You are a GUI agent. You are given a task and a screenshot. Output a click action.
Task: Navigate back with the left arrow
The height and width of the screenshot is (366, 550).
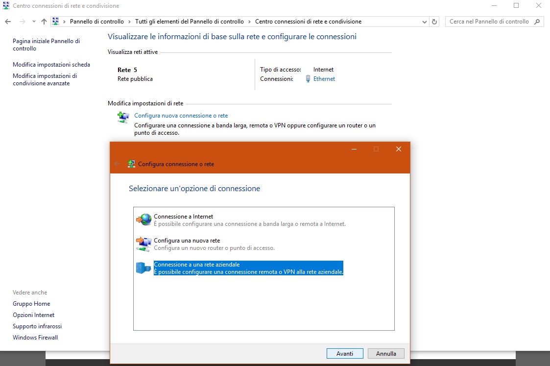(x=8, y=22)
